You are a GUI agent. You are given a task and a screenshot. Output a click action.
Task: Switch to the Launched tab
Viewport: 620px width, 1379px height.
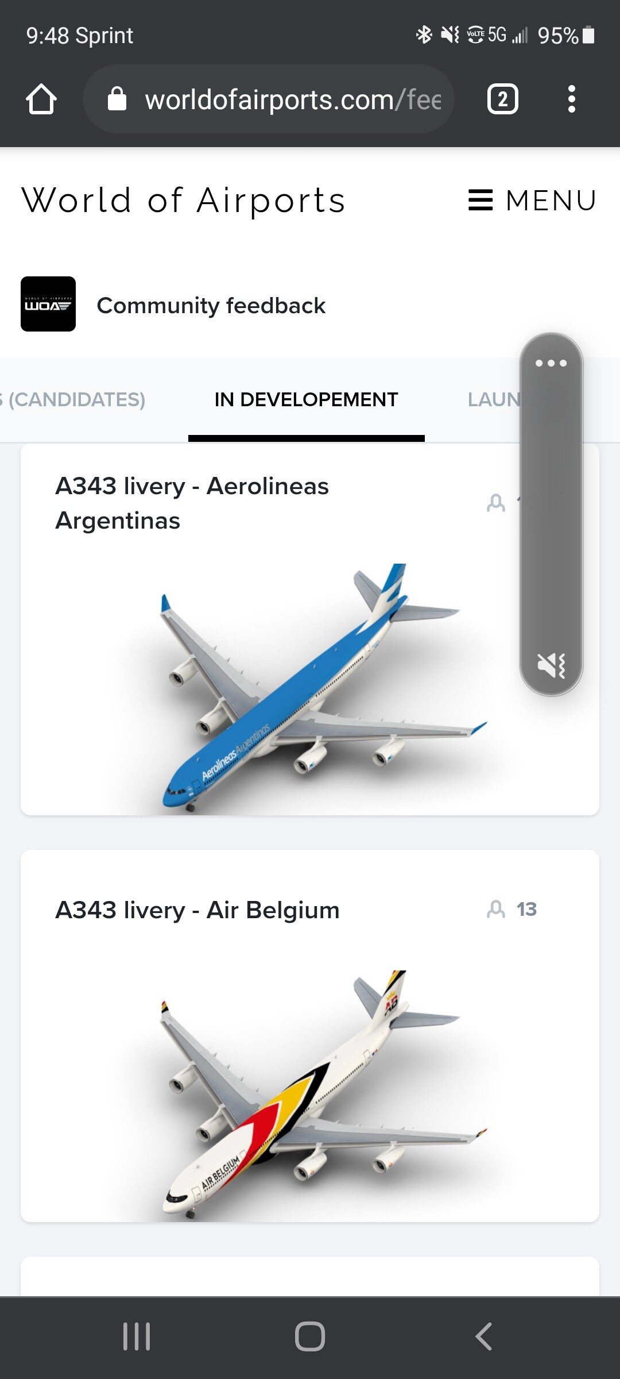[x=494, y=399]
